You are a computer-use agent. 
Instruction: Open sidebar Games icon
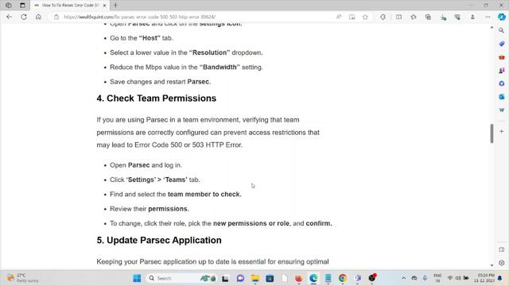502,71
